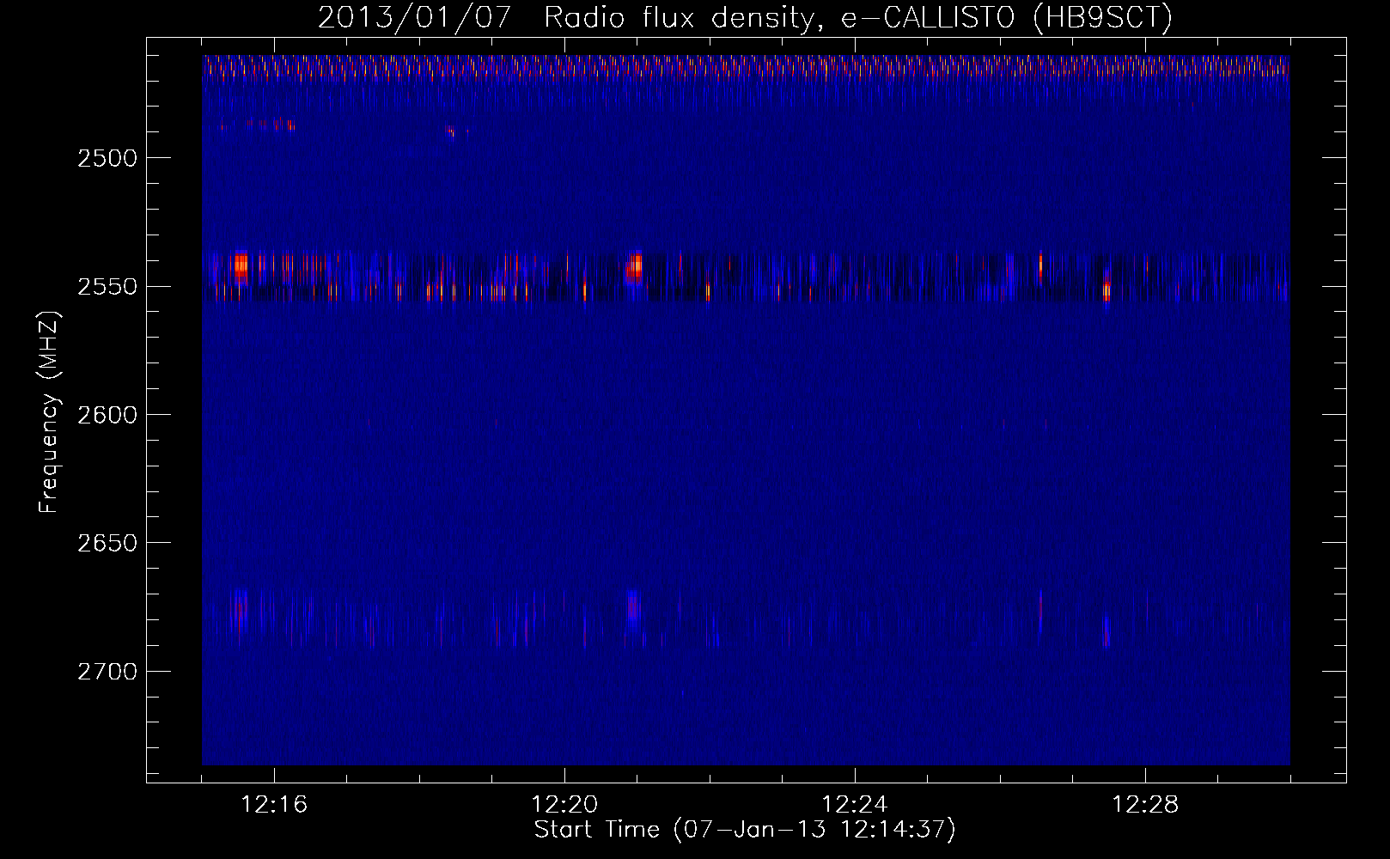Click the 2600 frequency tick label
This screenshot has height=859, width=1390.
[x=108, y=415]
